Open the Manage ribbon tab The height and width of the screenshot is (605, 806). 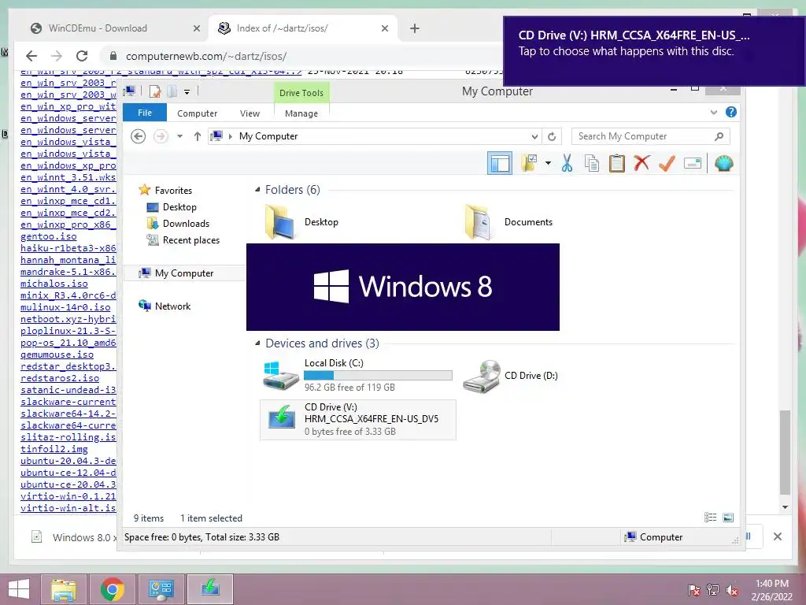point(301,113)
